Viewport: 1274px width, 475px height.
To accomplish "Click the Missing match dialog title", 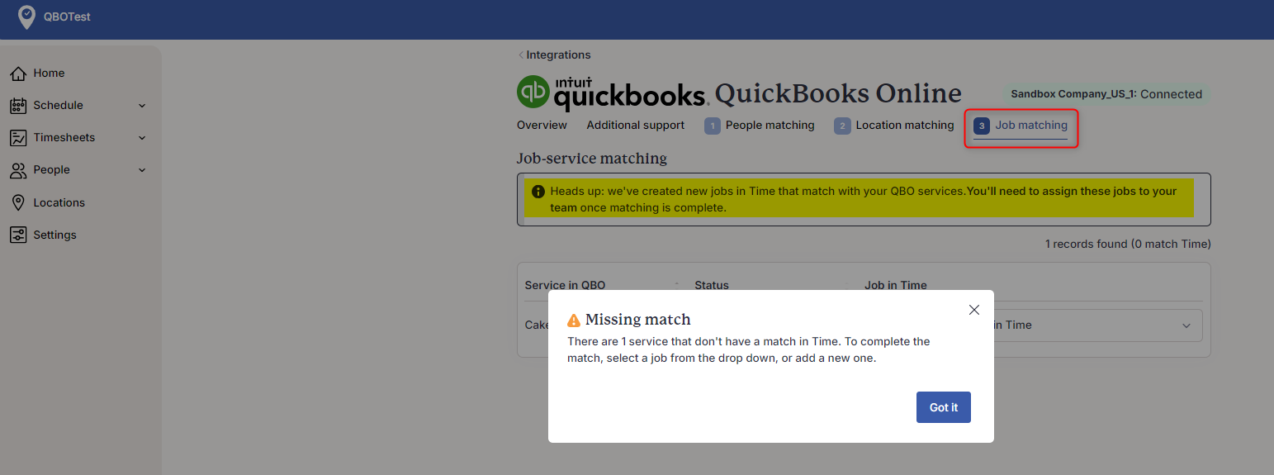I will tap(638, 320).
